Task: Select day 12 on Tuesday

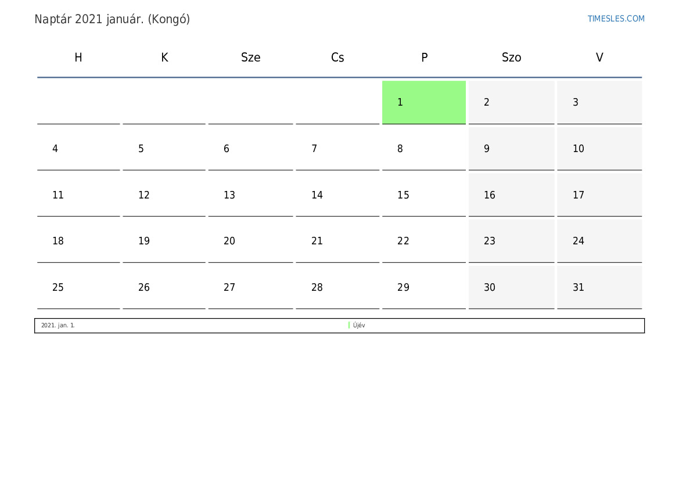Action: pos(164,195)
